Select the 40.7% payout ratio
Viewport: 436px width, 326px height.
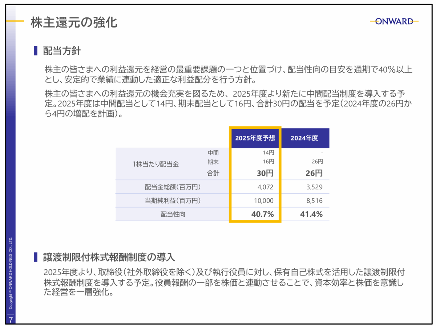pos(262,214)
